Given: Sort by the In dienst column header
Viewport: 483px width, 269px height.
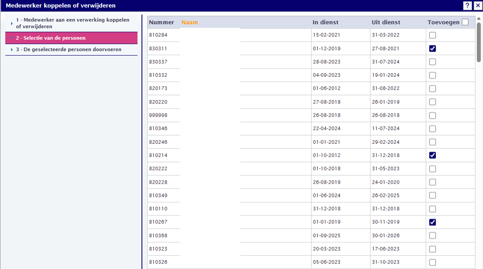Looking at the screenshot, I should click(x=326, y=22).
